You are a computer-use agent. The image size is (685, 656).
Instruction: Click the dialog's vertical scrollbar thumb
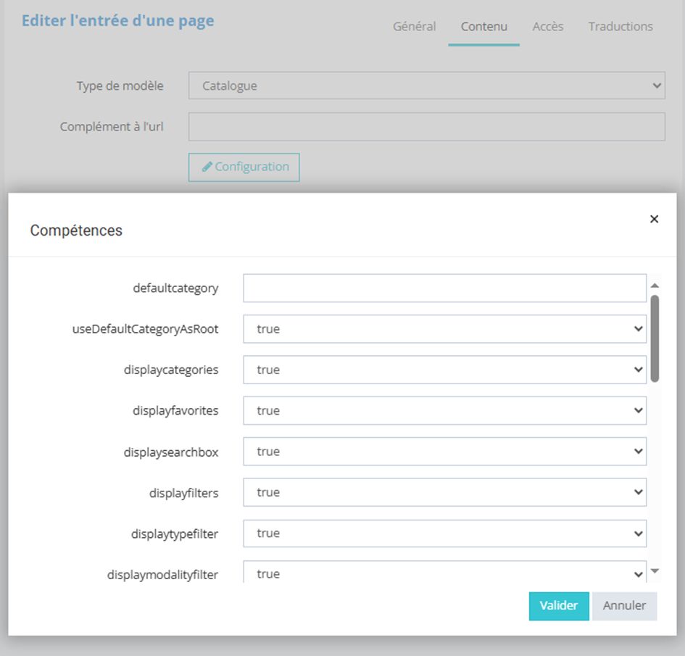pos(655,337)
